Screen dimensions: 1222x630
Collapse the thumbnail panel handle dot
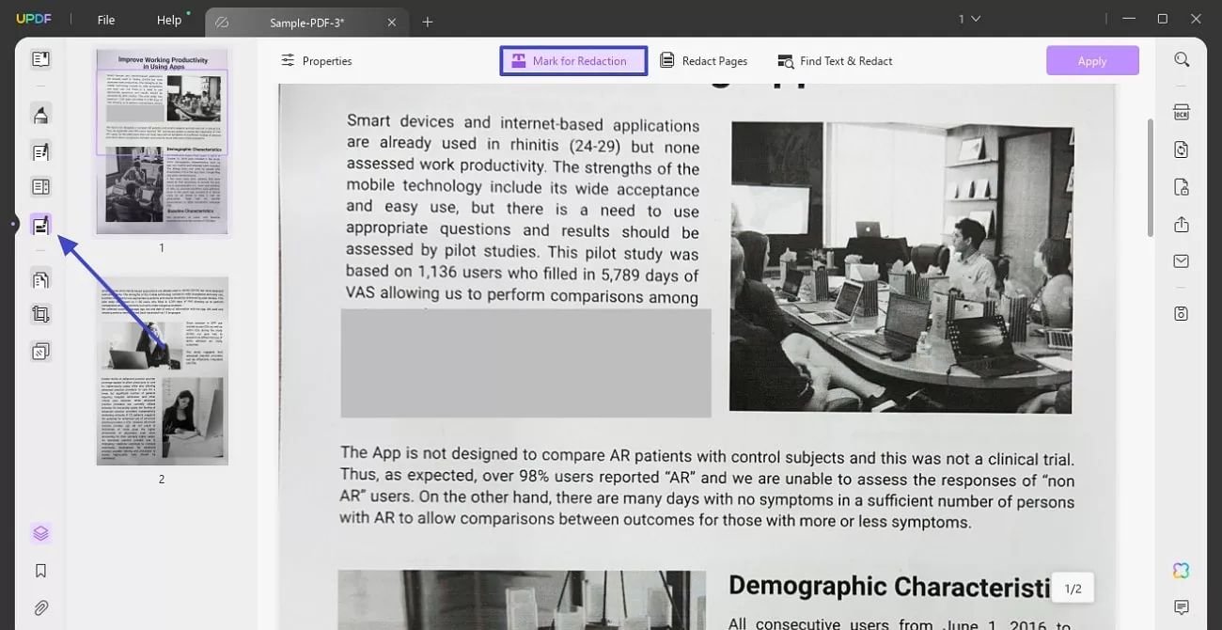coord(13,224)
